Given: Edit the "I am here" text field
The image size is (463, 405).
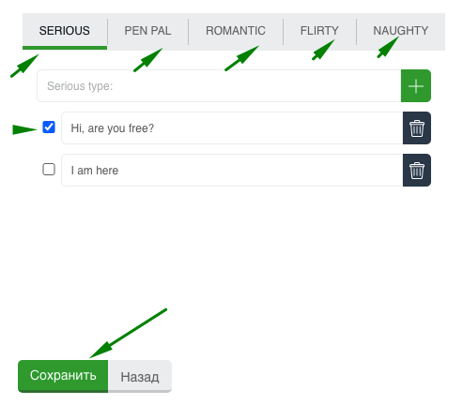Looking at the screenshot, I should [x=232, y=171].
